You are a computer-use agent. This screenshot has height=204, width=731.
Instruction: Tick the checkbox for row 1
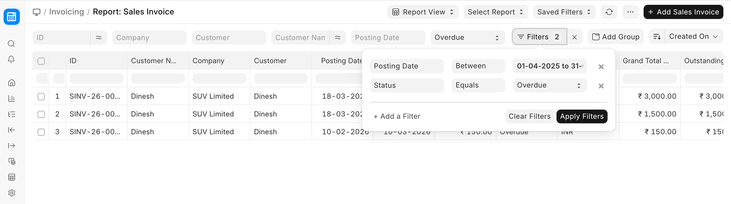point(41,97)
